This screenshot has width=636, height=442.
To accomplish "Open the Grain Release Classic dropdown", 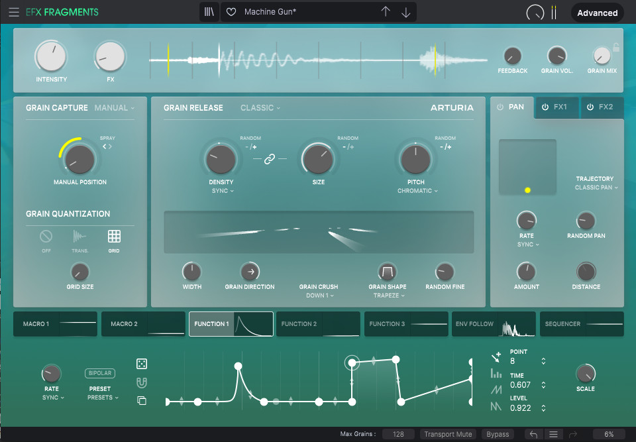I will click(260, 108).
